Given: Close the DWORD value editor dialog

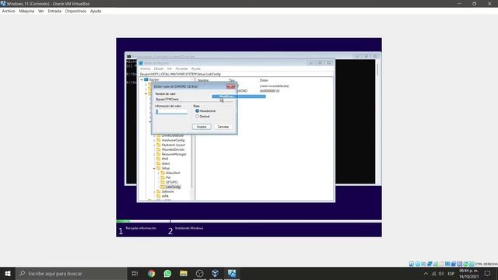Looking at the screenshot, I should click(x=231, y=86).
